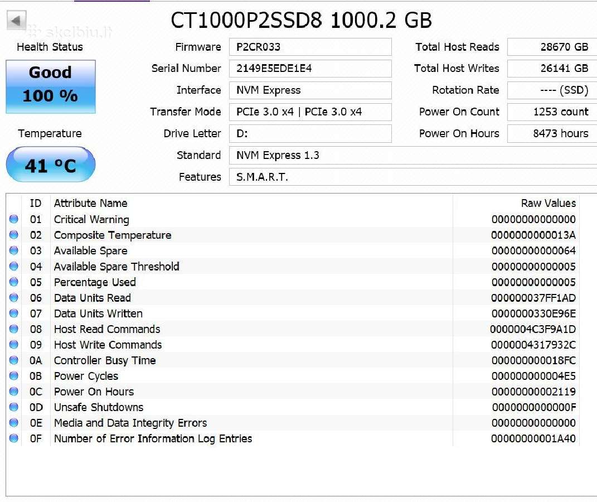Select the Data Units Read attribute name

[x=93, y=297]
